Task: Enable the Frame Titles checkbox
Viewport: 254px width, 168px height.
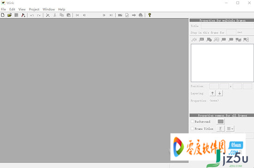Action: (x=192, y=128)
